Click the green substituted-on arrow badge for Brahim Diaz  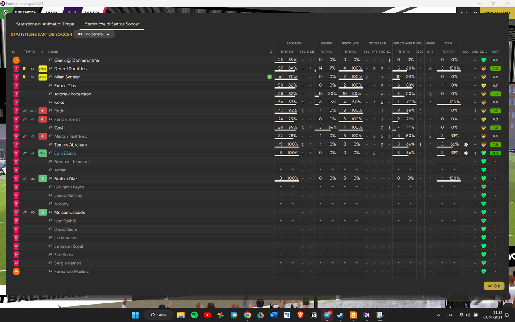coord(43,178)
